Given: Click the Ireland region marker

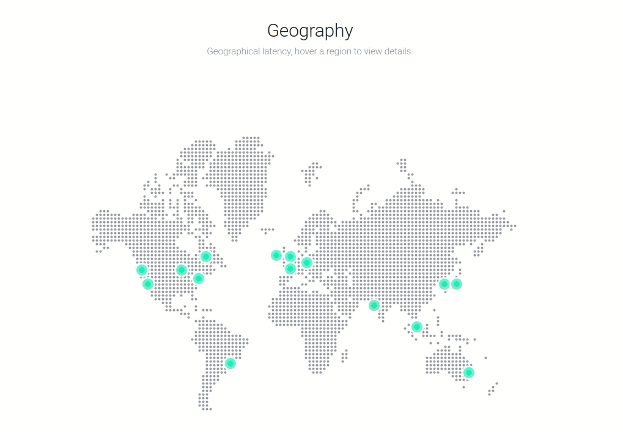Looking at the screenshot, I should (x=276, y=256).
